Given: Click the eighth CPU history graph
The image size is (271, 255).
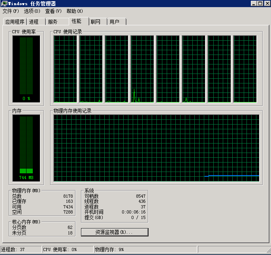Looking at the screenshot, I should [245, 69].
